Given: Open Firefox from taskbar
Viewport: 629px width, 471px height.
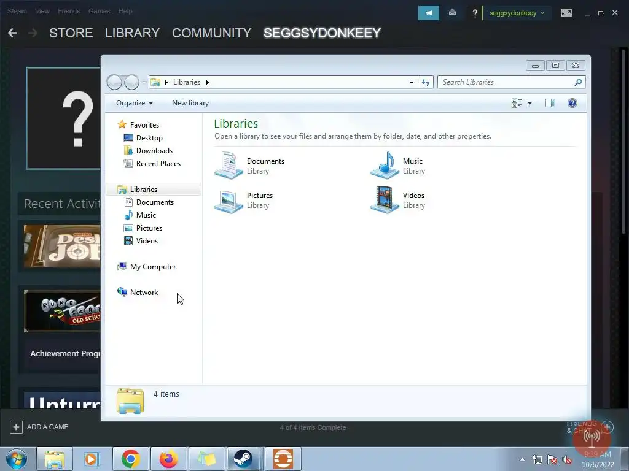Looking at the screenshot, I should coord(168,459).
